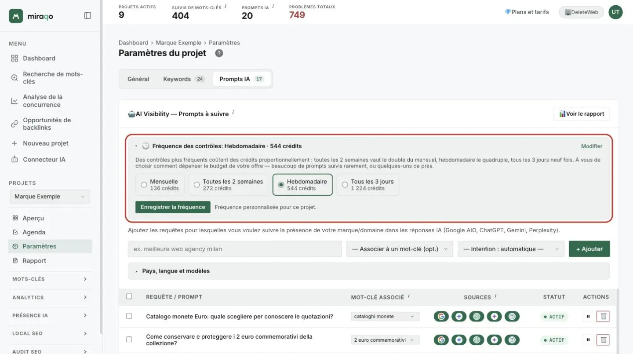This screenshot has height=354, width=633.
Task: Open the Intention : automatique dropdown
Action: tap(511, 249)
